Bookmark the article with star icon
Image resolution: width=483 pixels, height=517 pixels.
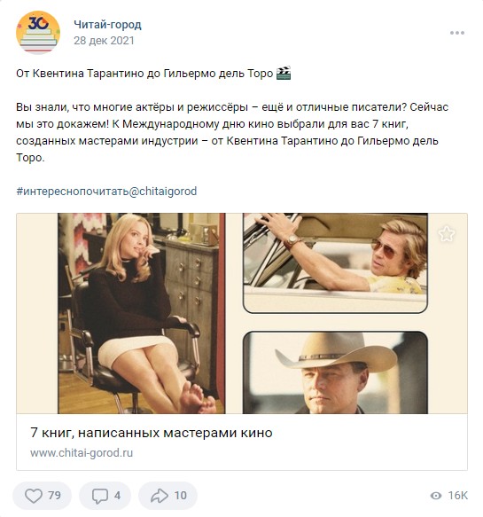pyautogui.click(x=447, y=234)
